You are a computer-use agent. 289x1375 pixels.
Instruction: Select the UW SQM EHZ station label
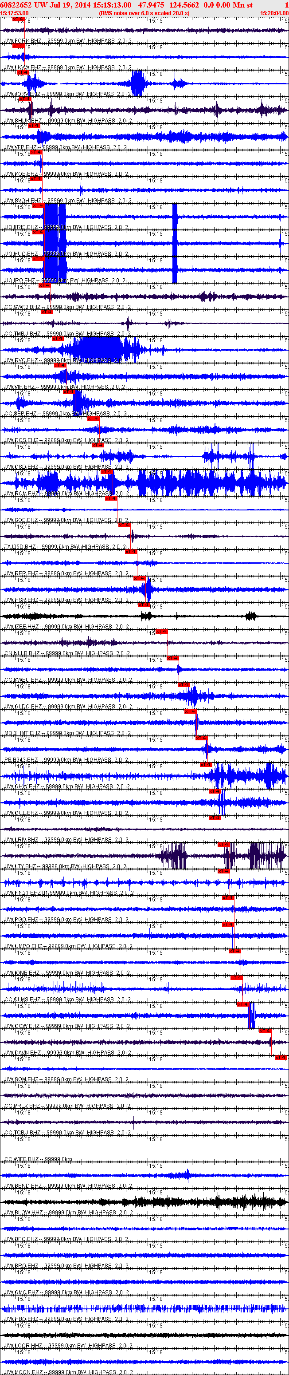66,1080
